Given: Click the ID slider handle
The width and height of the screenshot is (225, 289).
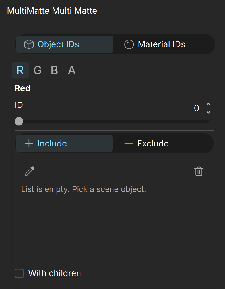Looking at the screenshot, I should 19,121.
